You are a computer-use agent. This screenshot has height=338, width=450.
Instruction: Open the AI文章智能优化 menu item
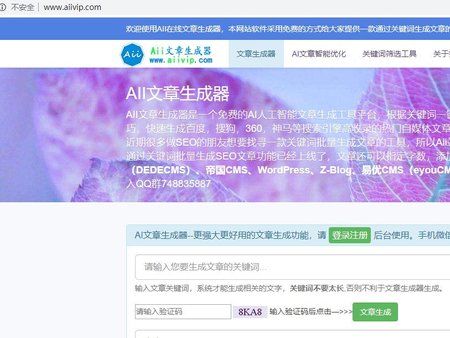coord(319,54)
